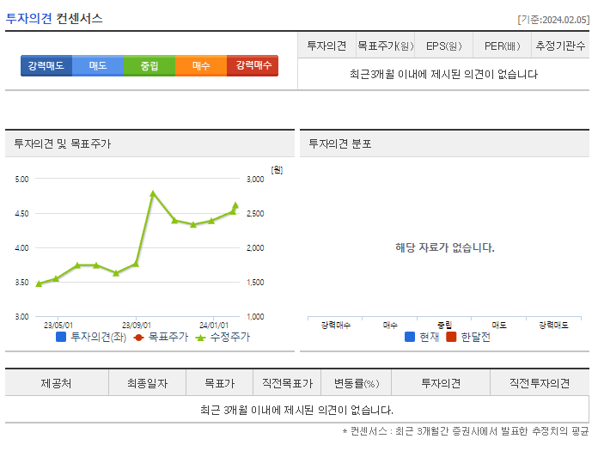
Task: Click the 현재 legend blue square
Action: pos(410,337)
